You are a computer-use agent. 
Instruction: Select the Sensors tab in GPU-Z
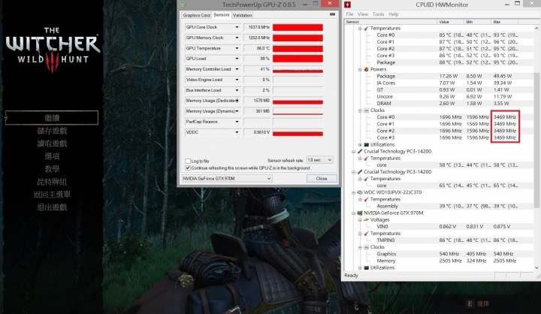pos(222,15)
